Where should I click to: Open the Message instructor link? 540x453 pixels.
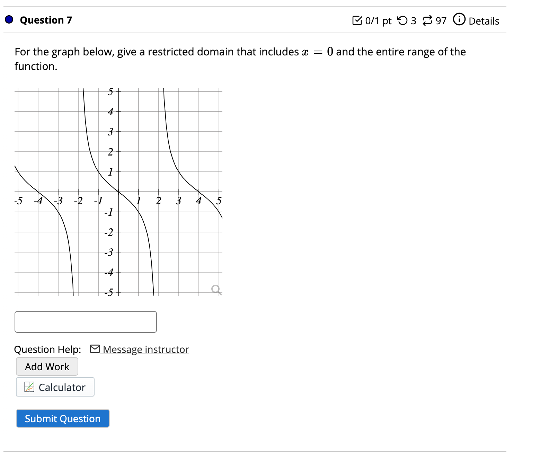(145, 349)
